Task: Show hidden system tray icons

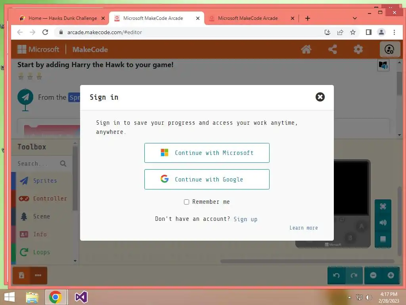Action: 350,297
